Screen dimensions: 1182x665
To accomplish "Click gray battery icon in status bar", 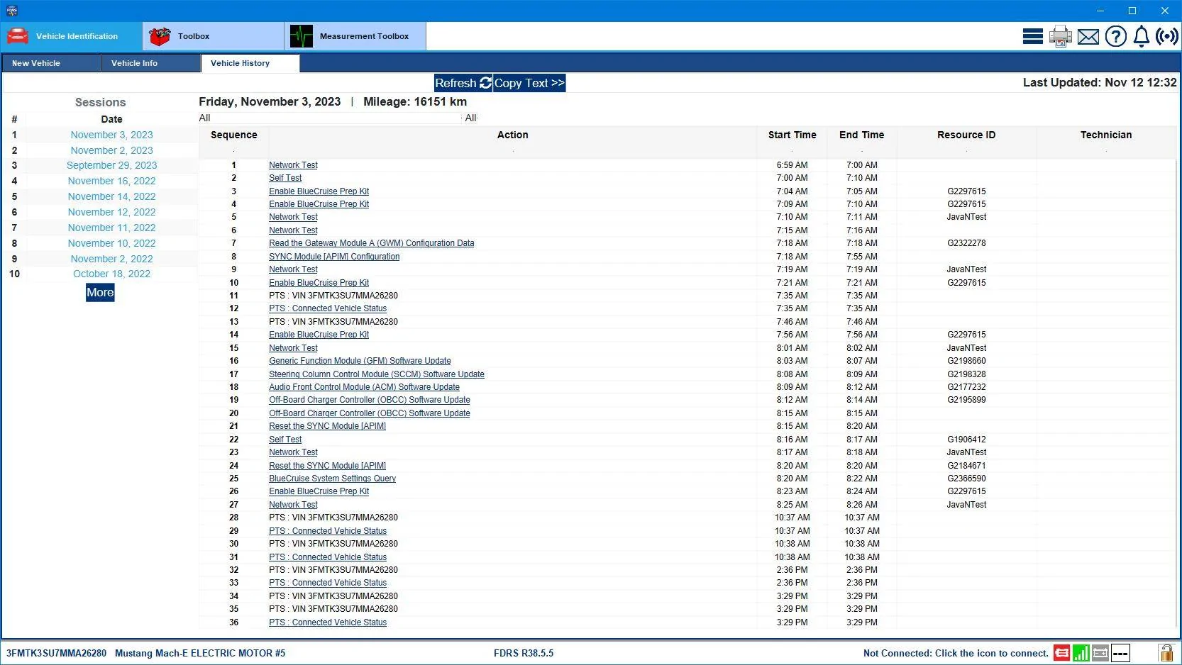I will [1100, 653].
